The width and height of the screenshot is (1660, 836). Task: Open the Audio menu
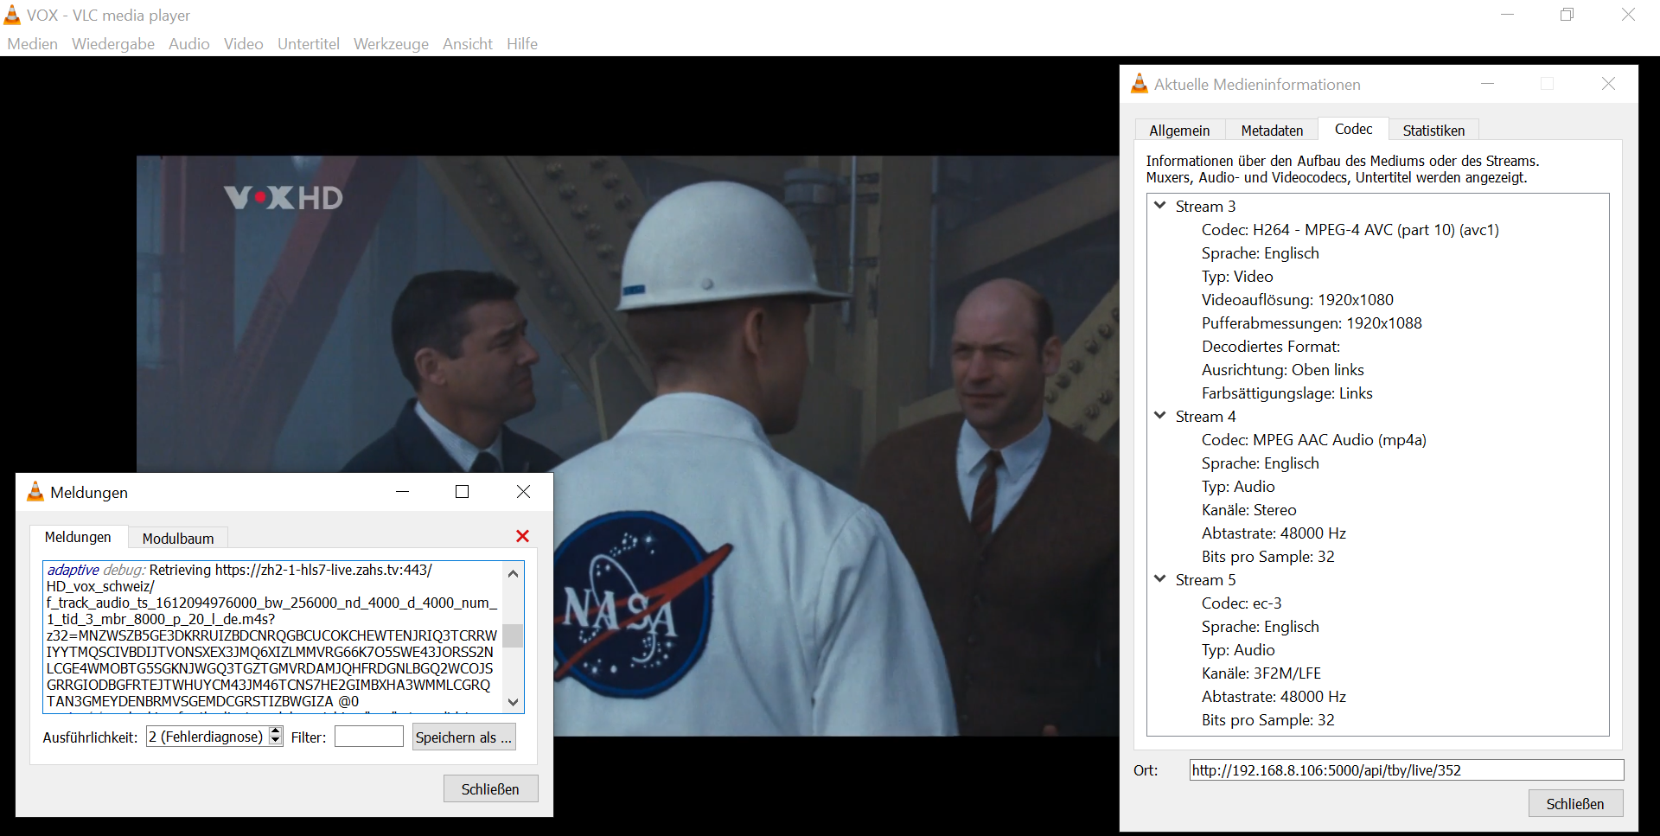[188, 44]
